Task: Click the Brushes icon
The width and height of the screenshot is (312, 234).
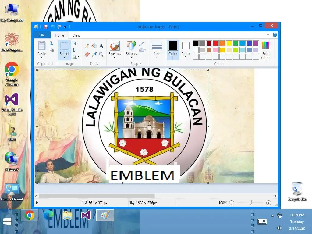Action: (115, 46)
